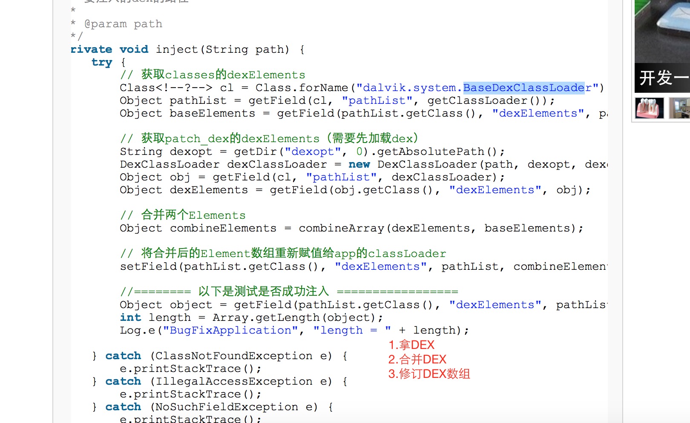Click the 'new' keyword before DexClassLoader
Viewport: 690px width, 423px height.
tap(359, 164)
